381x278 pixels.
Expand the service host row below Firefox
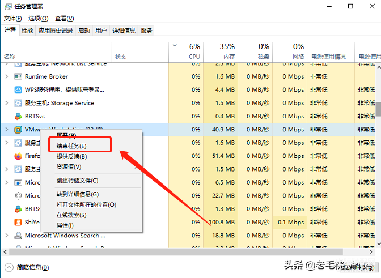point(7,169)
